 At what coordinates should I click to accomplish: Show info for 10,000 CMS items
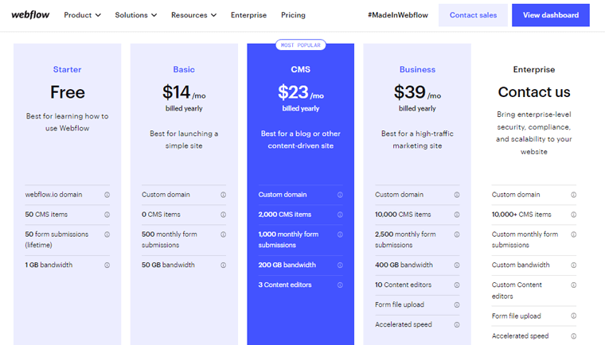(x=457, y=215)
